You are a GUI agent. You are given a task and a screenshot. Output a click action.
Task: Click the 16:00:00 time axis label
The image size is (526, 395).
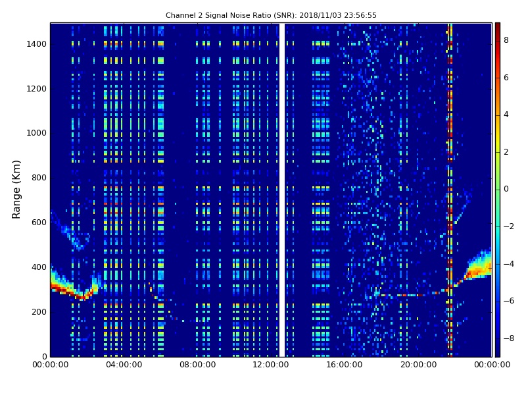[345, 365]
